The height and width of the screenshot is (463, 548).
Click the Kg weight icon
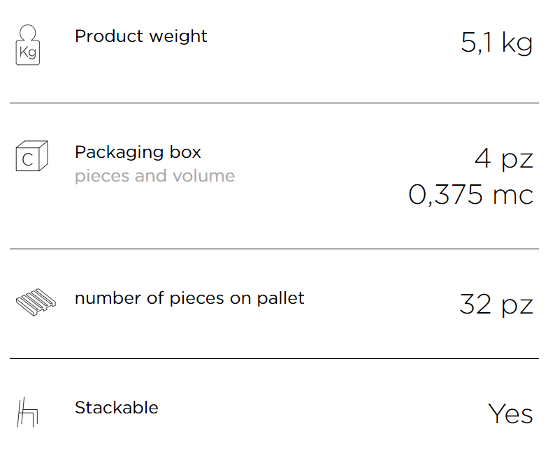(x=28, y=45)
